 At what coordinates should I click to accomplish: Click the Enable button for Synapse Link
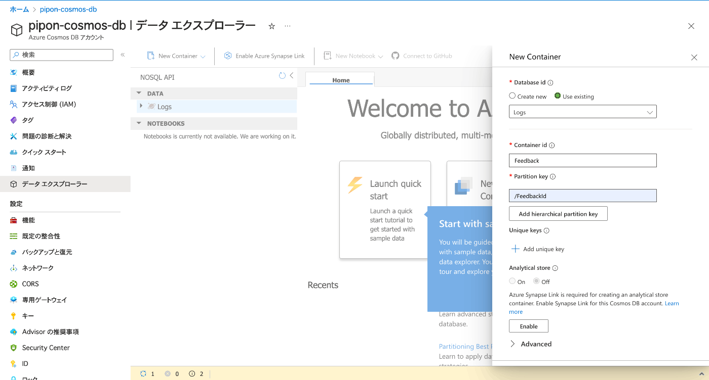pos(529,326)
